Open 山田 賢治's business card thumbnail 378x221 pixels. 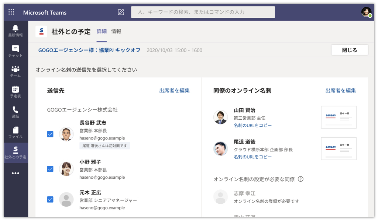(339, 117)
